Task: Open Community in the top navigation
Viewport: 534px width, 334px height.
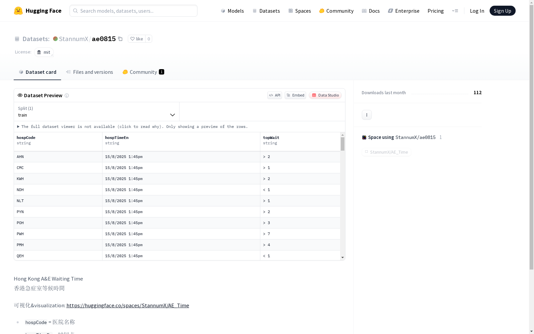Action: coord(336,11)
